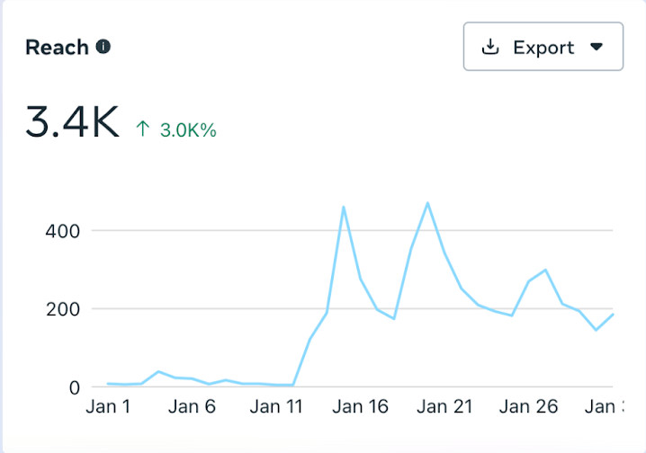
Task: Click the 3.4K total reach value
Action: [x=72, y=124]
